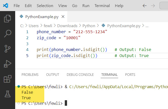This screenshot has height=109, width=168.
Task: Click the "10001" string literal
Action: (x=72, y=38)
